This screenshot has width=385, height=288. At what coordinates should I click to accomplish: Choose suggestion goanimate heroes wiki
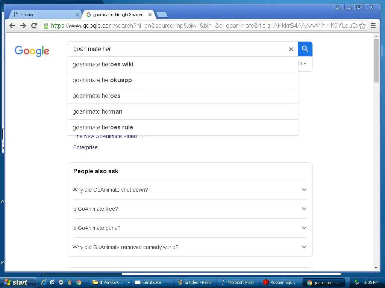(182, 64)
